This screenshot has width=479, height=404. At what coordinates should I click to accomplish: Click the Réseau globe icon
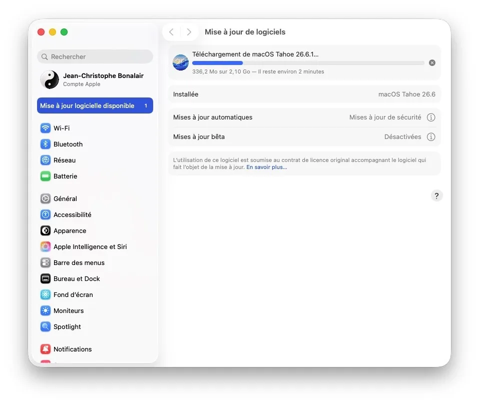(x=46, y=160)
